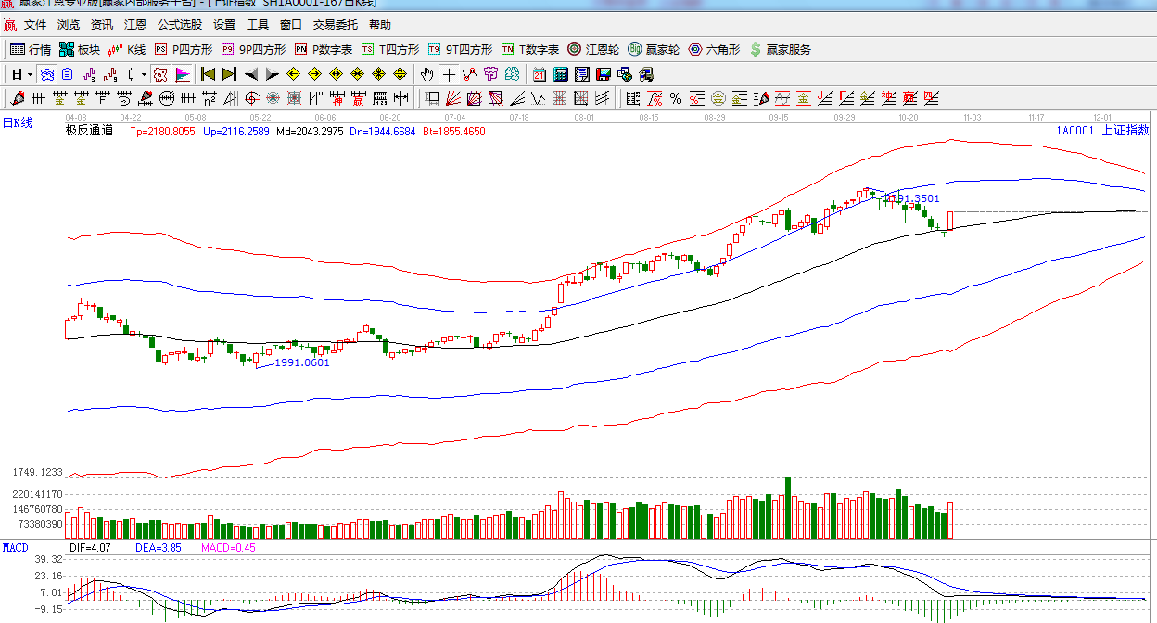Expand the 日 period dropdown arrow
The height and width of the screenshot is (623, 1157).
(x=30, y=74)
